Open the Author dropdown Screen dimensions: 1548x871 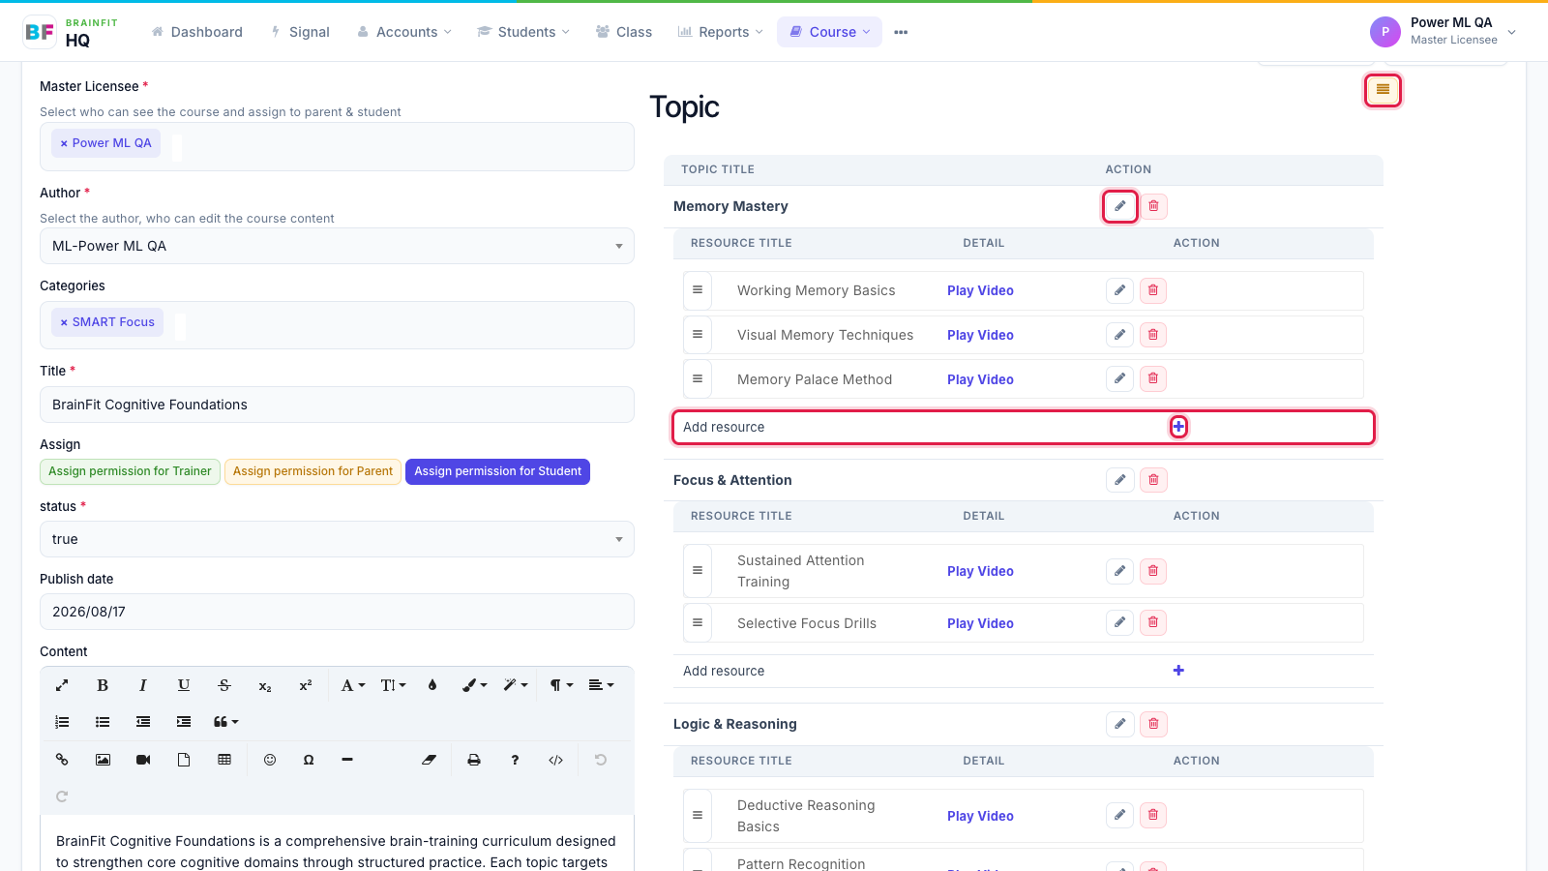[337, 246]
